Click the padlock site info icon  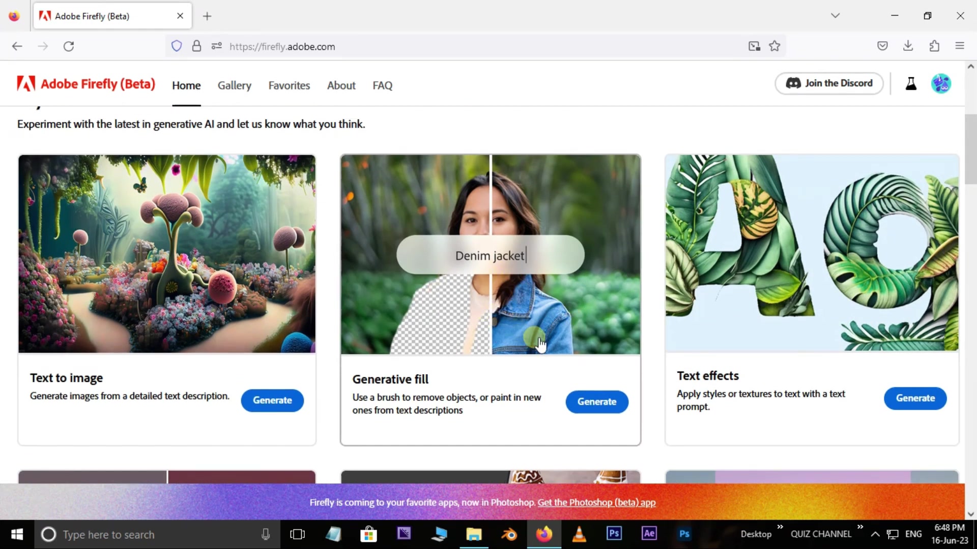[x=196, y=46]
